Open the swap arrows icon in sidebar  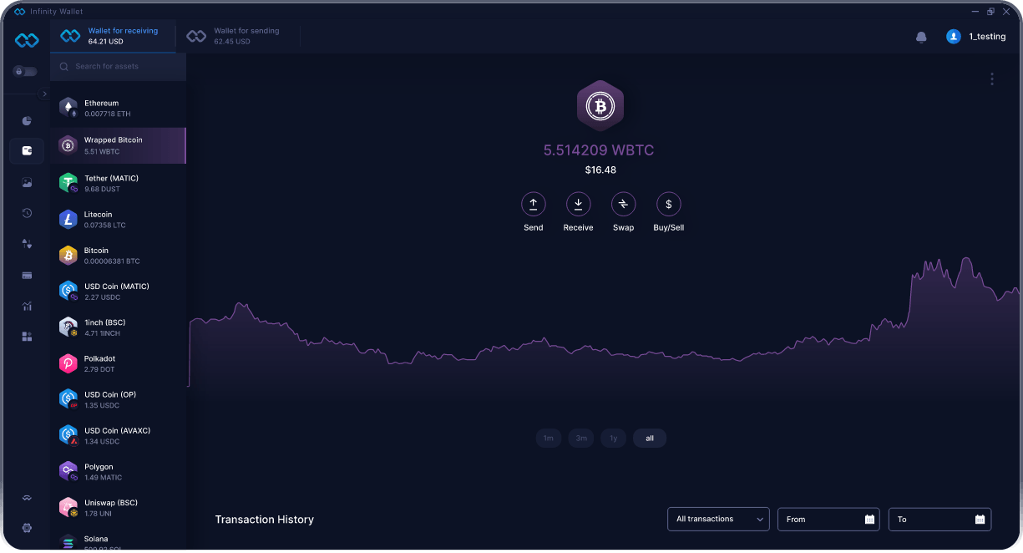coord(27,244)
